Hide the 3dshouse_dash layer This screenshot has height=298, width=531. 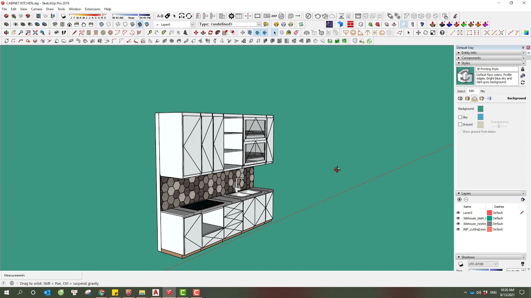(x=458, y=218)
